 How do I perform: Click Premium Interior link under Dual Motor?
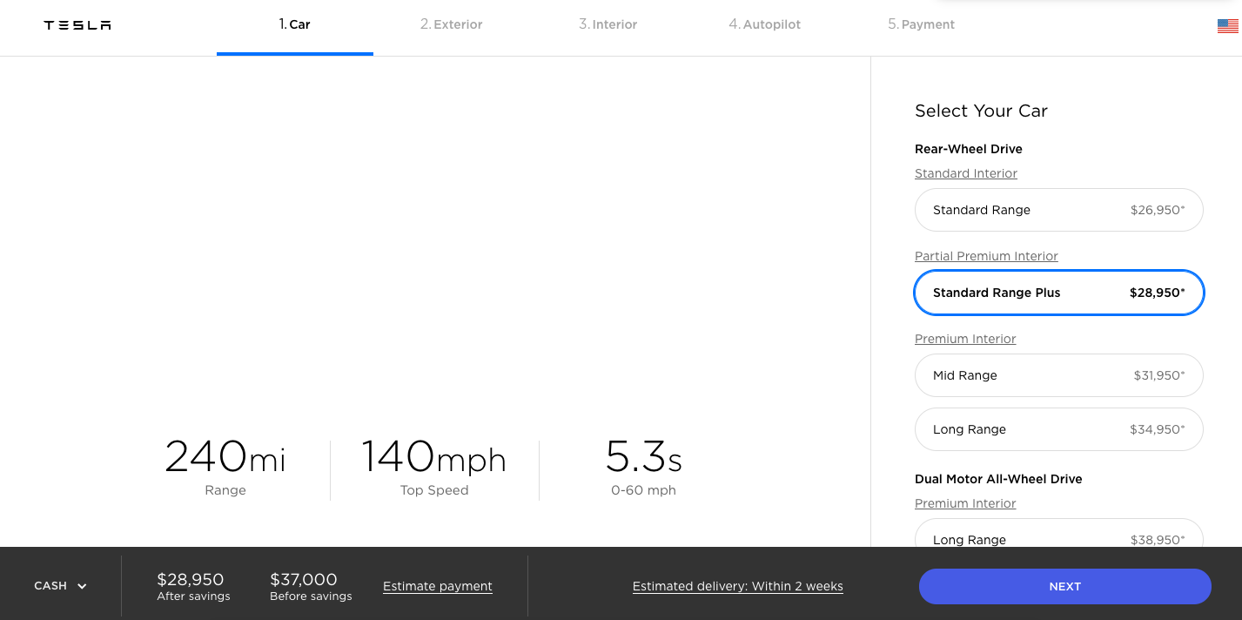(x=965, y=503)
